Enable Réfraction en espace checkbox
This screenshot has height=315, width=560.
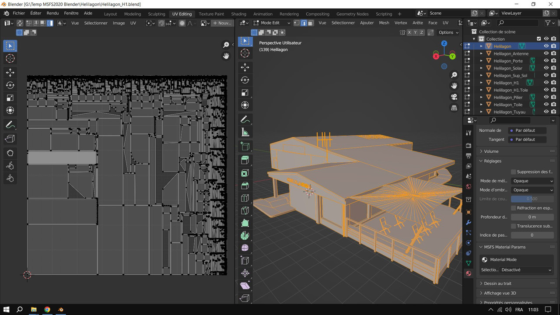[x=514, y=208]
